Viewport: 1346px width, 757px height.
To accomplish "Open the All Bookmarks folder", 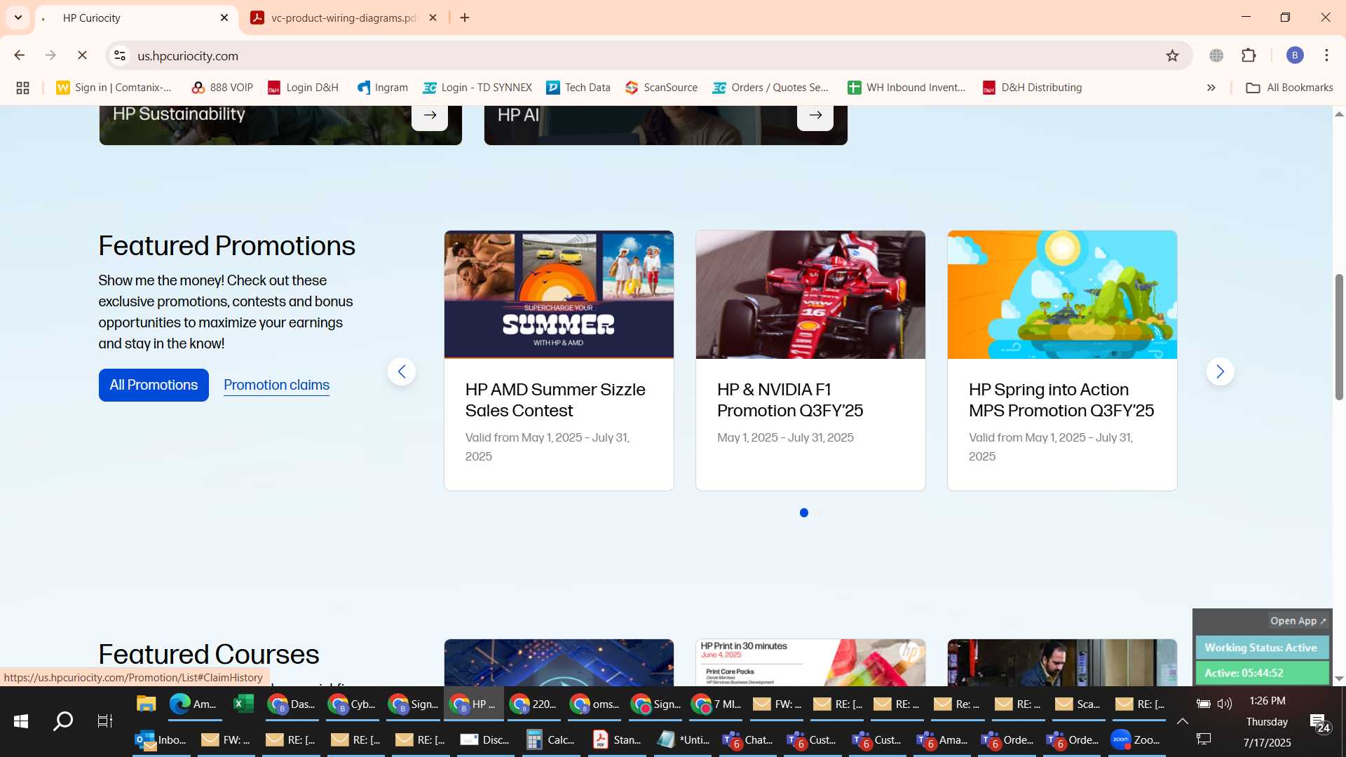I will [1289, 88].
